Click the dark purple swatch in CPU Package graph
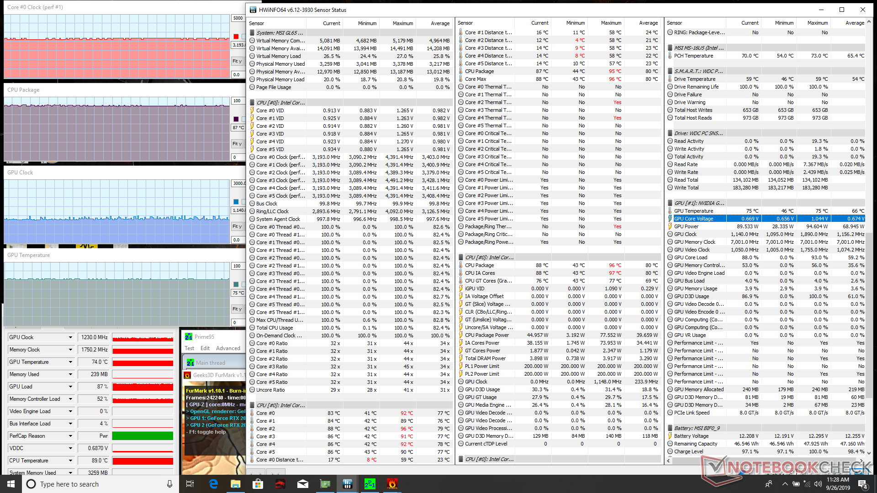The image size is (877, 493). (x=236, y=119)
